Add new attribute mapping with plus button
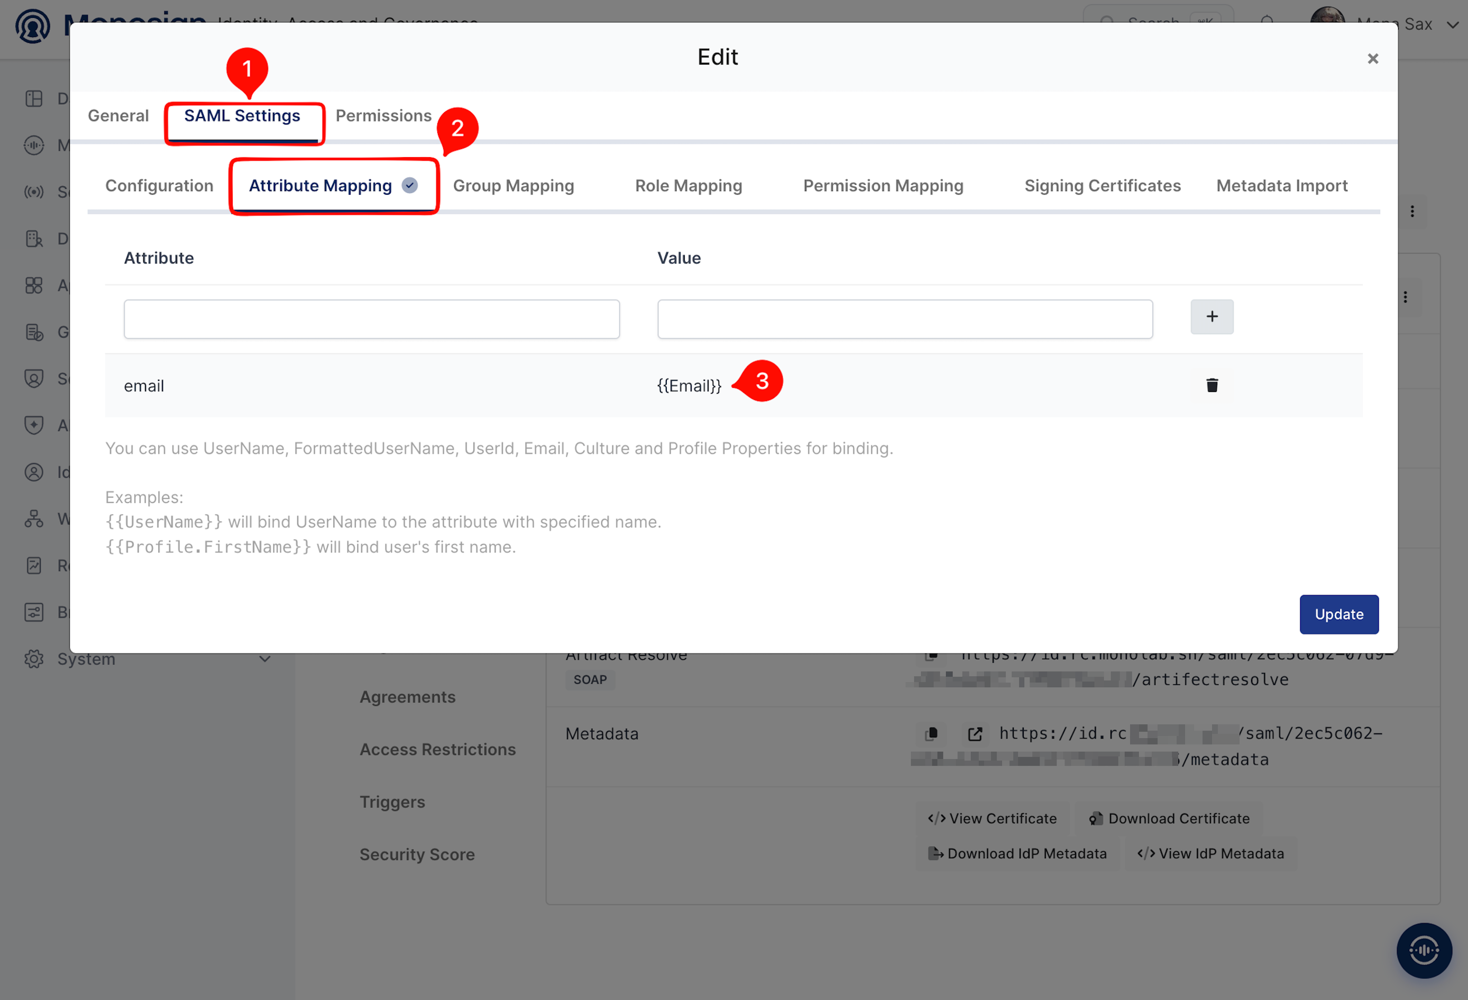The image size is (1468, 1000). (x=1212, y=317)
